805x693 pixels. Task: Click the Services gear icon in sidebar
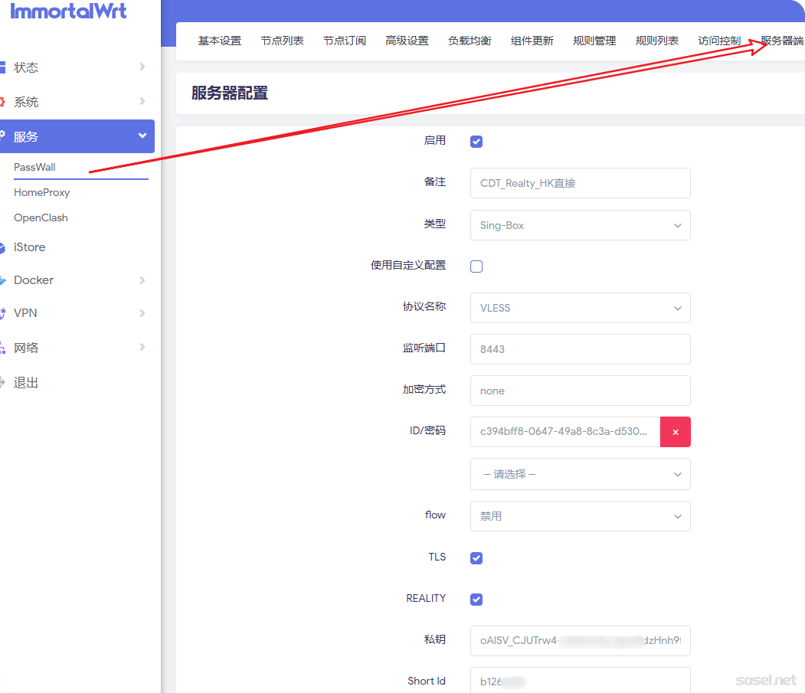[2, 136]
